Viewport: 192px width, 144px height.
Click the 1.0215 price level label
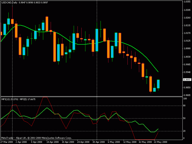click(x=187, y=25)
